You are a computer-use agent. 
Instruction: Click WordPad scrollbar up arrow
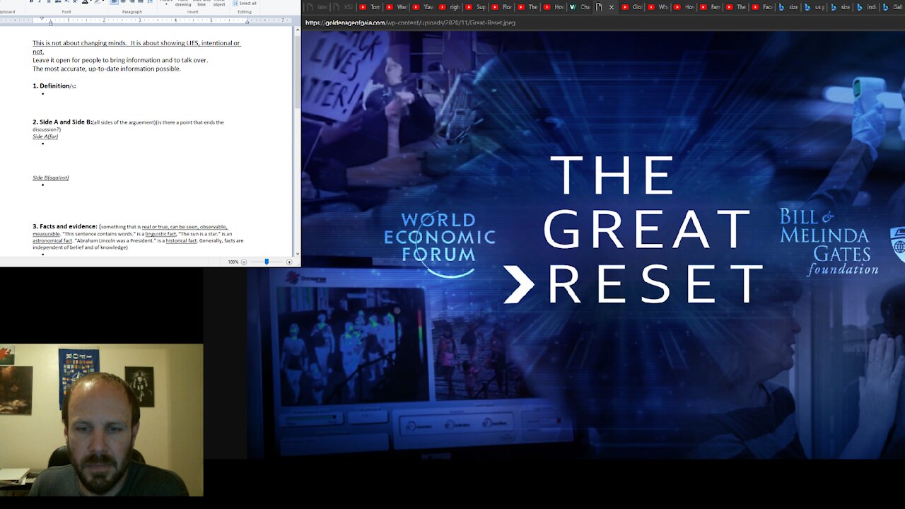pos(298,29)
